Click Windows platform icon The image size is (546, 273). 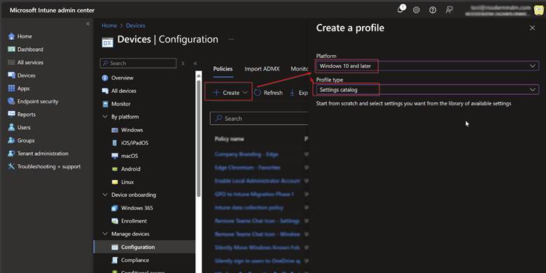(115, 130)
